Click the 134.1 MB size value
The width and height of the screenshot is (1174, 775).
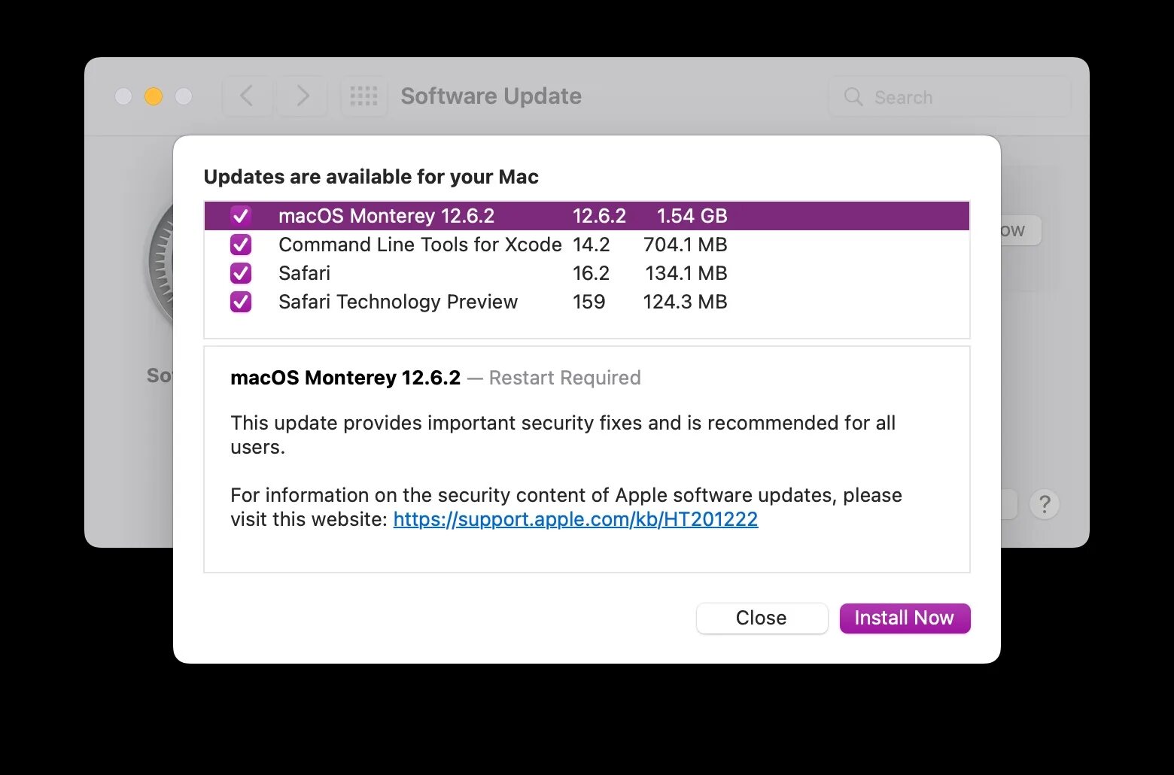pyautogui.click(x=686, y=273)
